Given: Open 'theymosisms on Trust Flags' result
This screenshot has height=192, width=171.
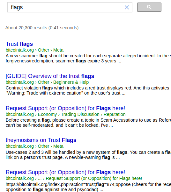Looking at the screenshot, I should coord(41,140).
